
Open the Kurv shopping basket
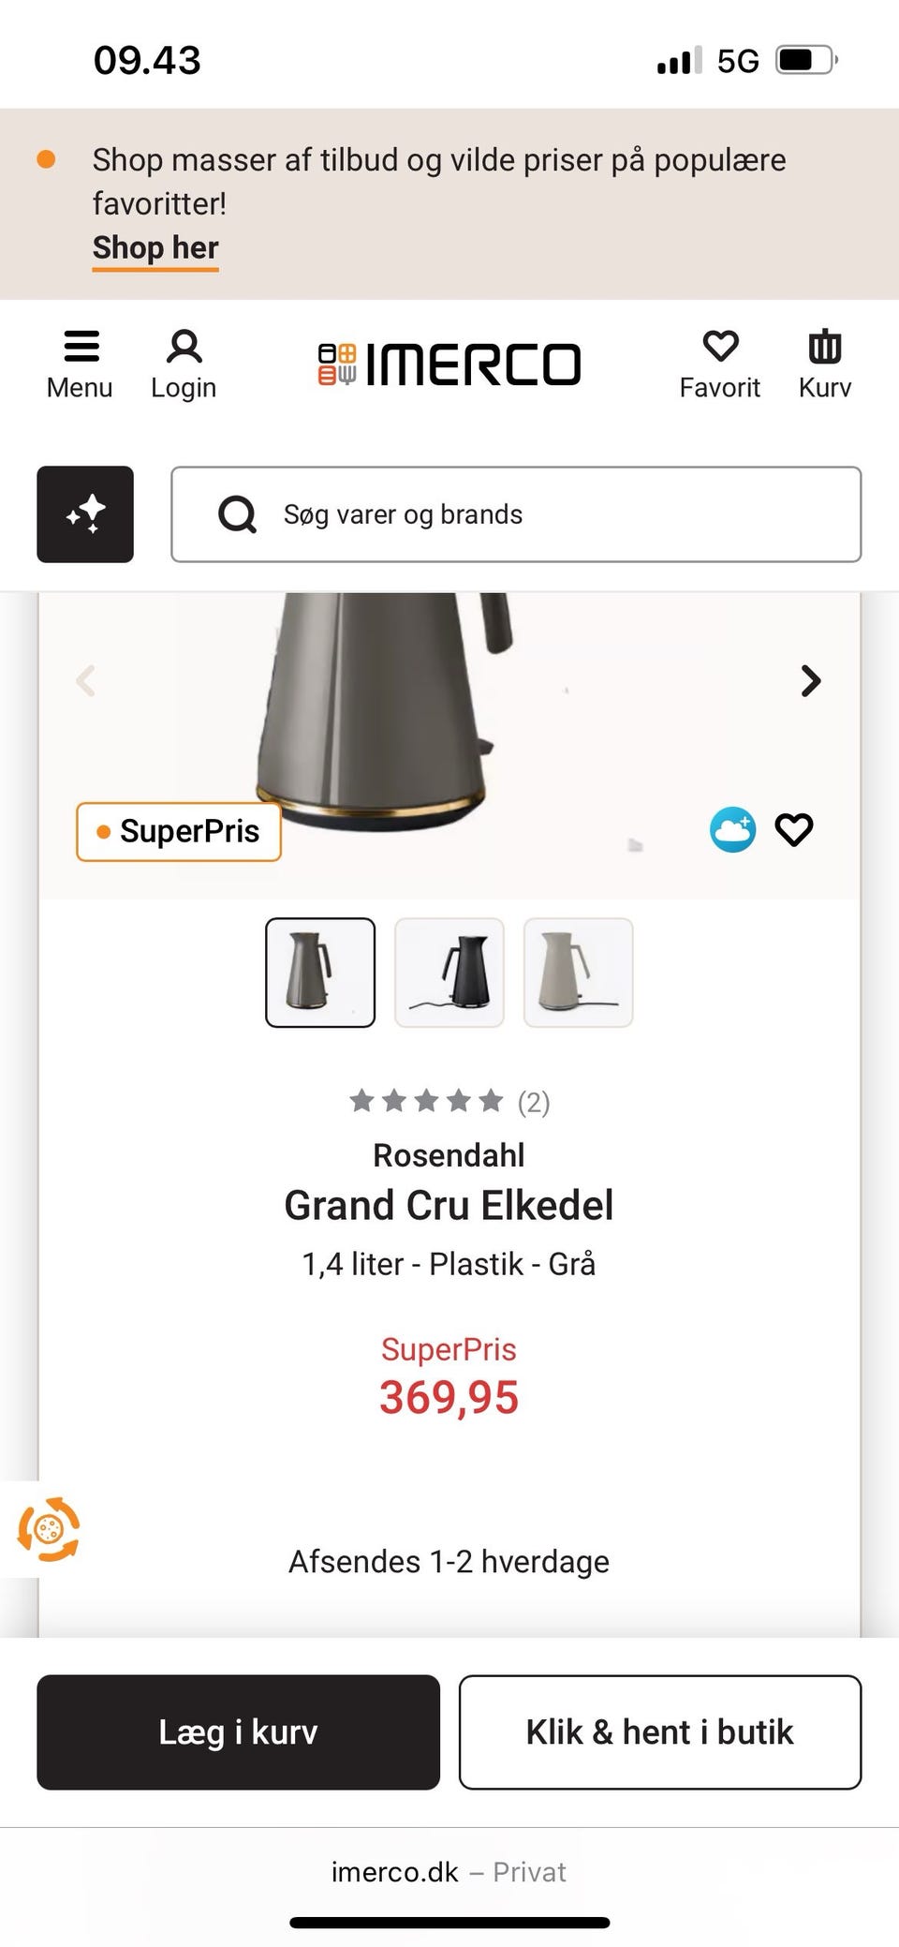point(824,364)
